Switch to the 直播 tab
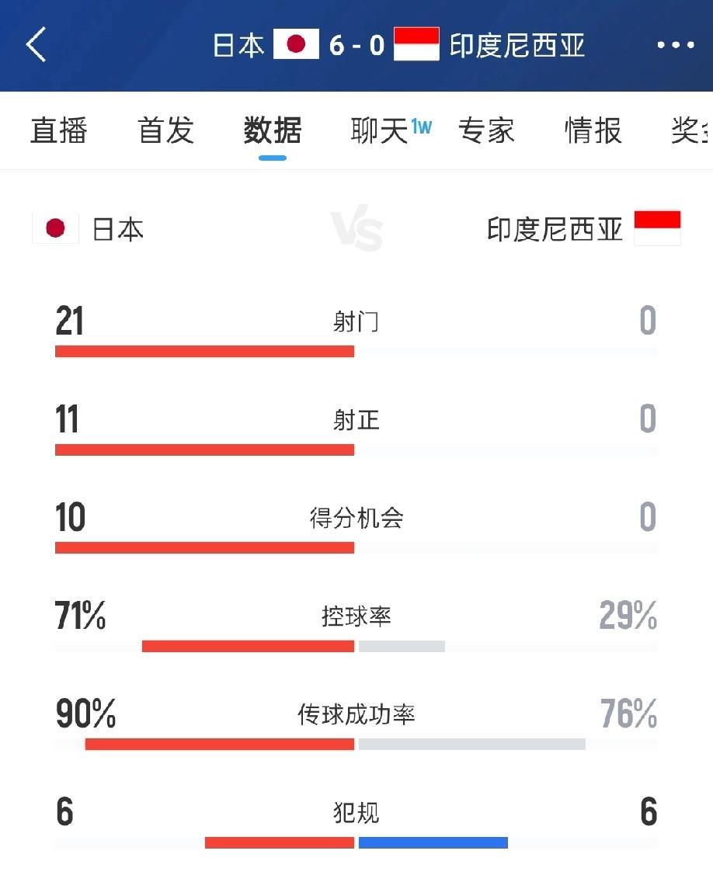Screen dimensions: 713x875 [58, 130]
